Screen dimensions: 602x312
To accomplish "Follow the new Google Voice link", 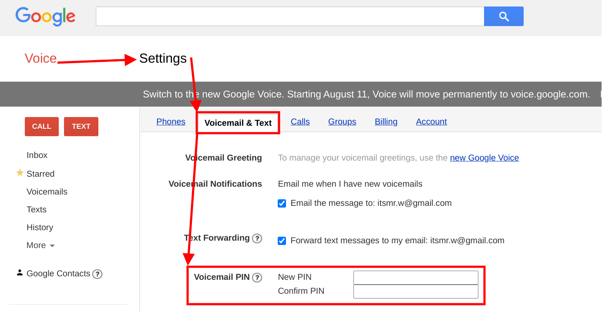I will coord(484,158).
